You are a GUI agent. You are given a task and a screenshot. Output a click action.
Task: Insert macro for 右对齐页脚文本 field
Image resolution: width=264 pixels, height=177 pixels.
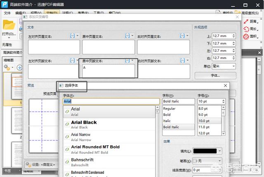(x=182, y=60)
